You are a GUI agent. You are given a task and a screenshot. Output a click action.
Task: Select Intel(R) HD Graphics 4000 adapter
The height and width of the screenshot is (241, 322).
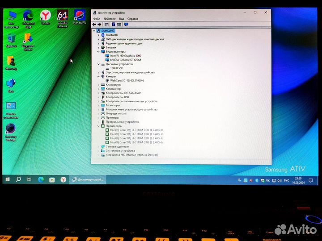(126, 56)
